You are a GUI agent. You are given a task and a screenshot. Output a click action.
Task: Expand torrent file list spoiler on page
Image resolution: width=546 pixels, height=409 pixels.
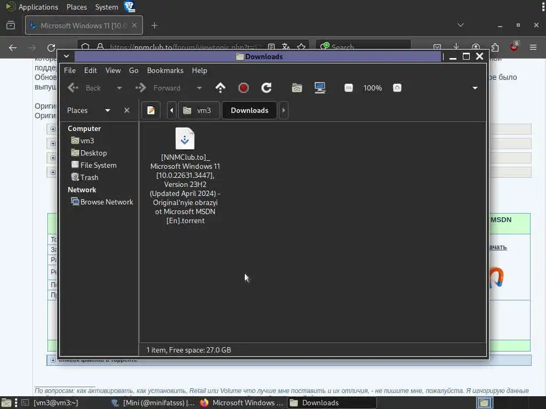[x=53, y=360]
